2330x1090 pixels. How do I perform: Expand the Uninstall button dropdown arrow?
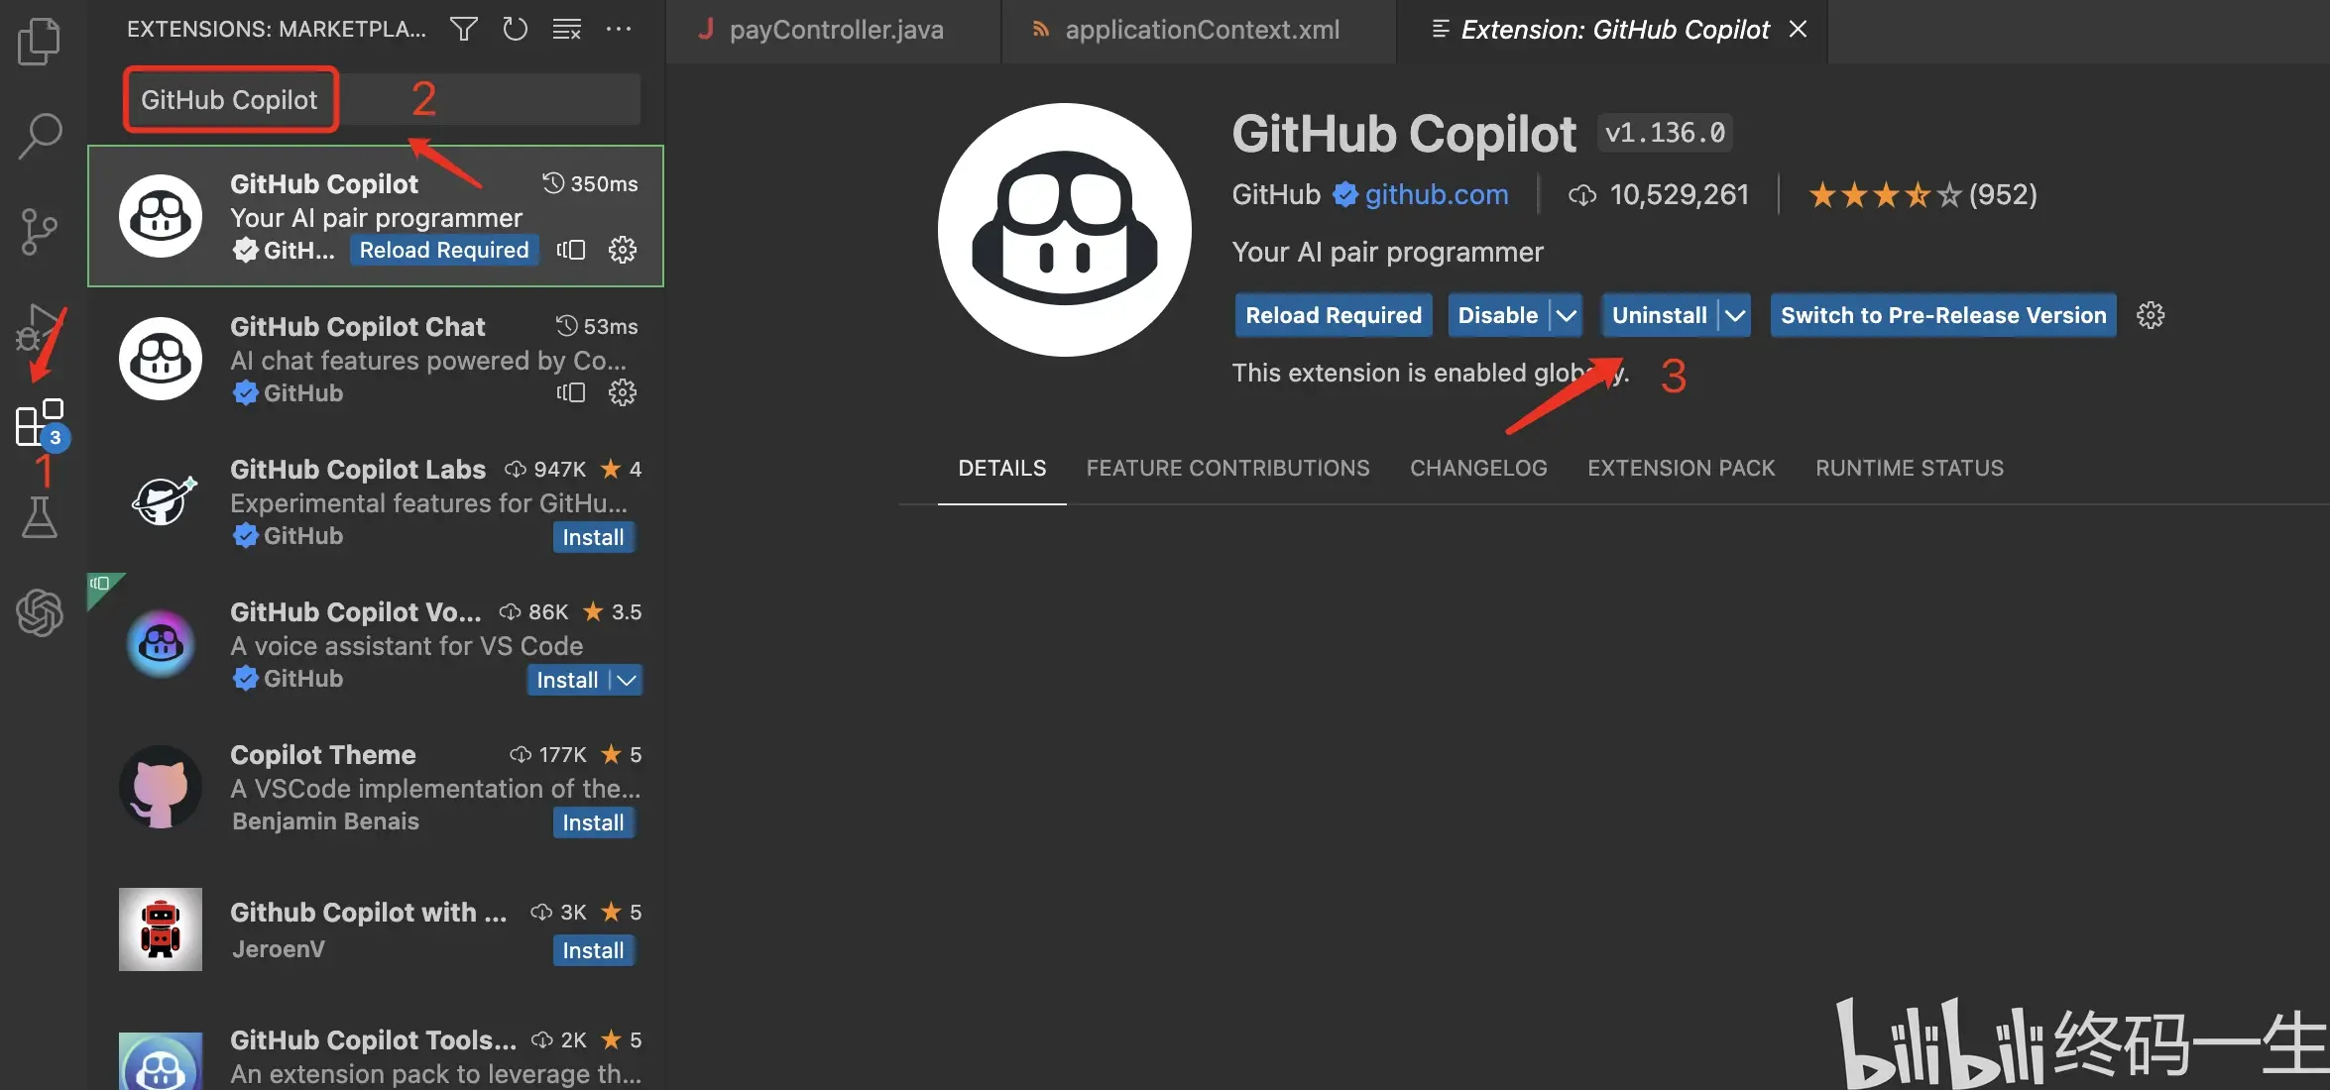coord(1735,315)
